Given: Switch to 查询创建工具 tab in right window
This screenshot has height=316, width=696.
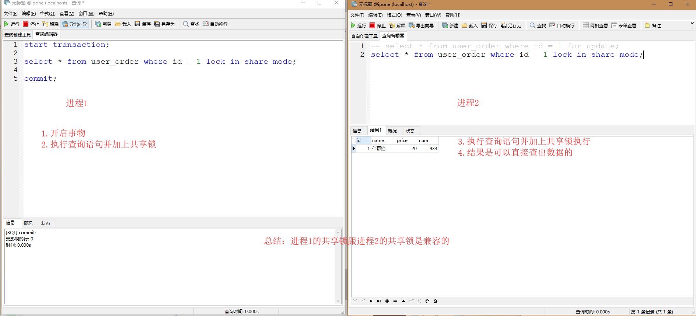Looking at the screenshot, I should pos(364,36).
